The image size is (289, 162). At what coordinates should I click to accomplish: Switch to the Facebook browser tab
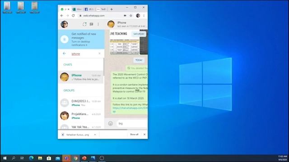click(89, 9)
